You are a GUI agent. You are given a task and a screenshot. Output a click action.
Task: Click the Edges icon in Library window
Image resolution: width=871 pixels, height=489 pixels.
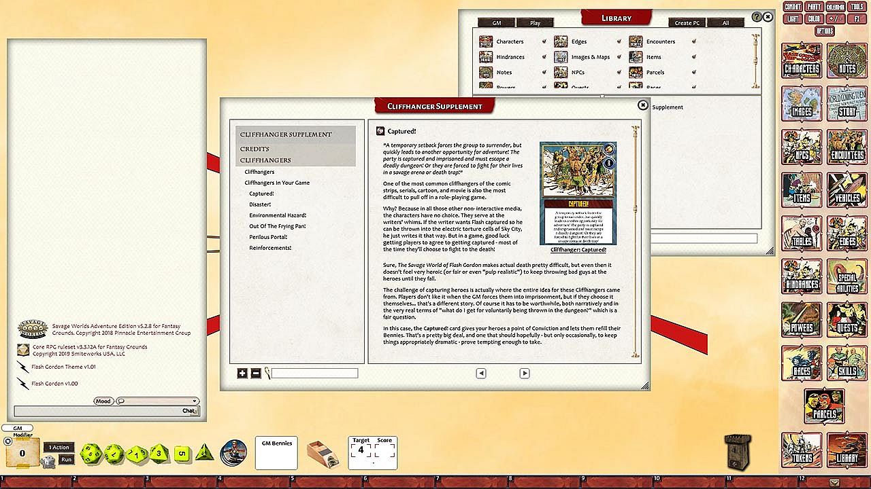(561, 42)
